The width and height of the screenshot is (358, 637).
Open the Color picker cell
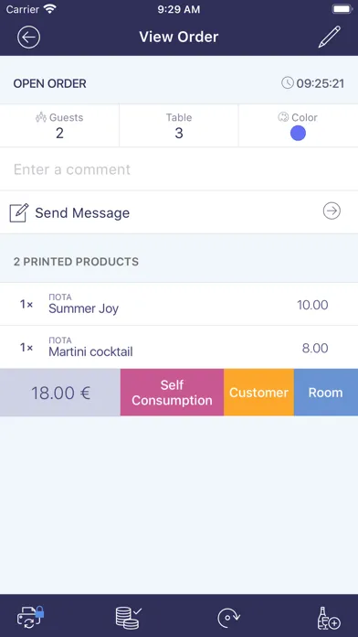[x=299, y=125]
